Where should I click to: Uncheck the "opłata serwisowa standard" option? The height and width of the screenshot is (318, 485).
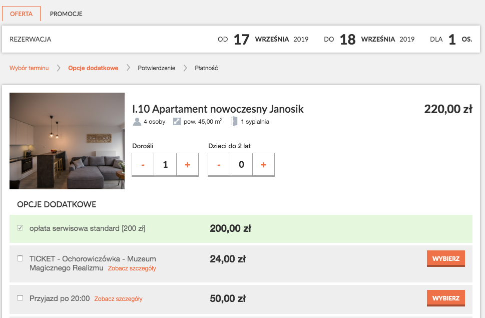click(19, 228)
